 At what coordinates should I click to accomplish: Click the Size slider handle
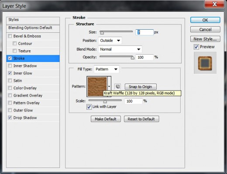102,33
